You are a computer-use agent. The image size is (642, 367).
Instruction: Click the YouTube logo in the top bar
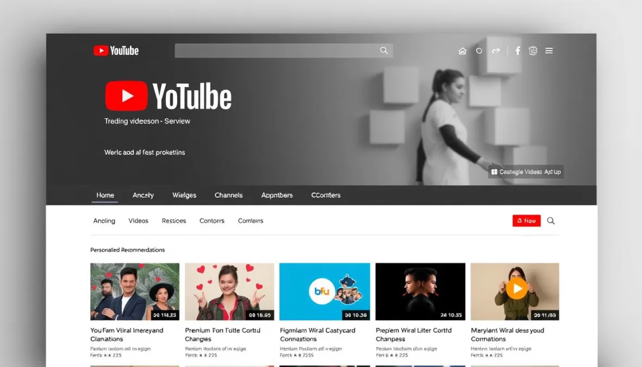(x=115, y=50)
